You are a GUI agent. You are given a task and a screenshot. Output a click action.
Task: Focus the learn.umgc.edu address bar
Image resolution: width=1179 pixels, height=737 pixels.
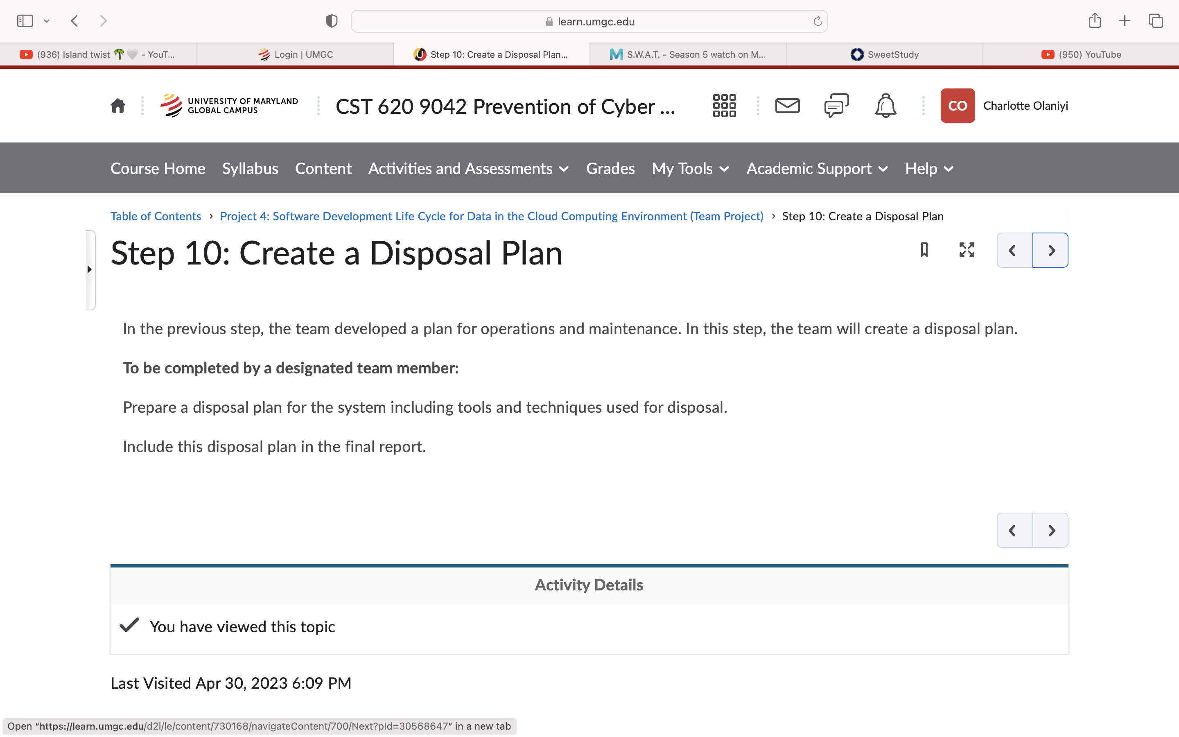(x=589, y=21)
